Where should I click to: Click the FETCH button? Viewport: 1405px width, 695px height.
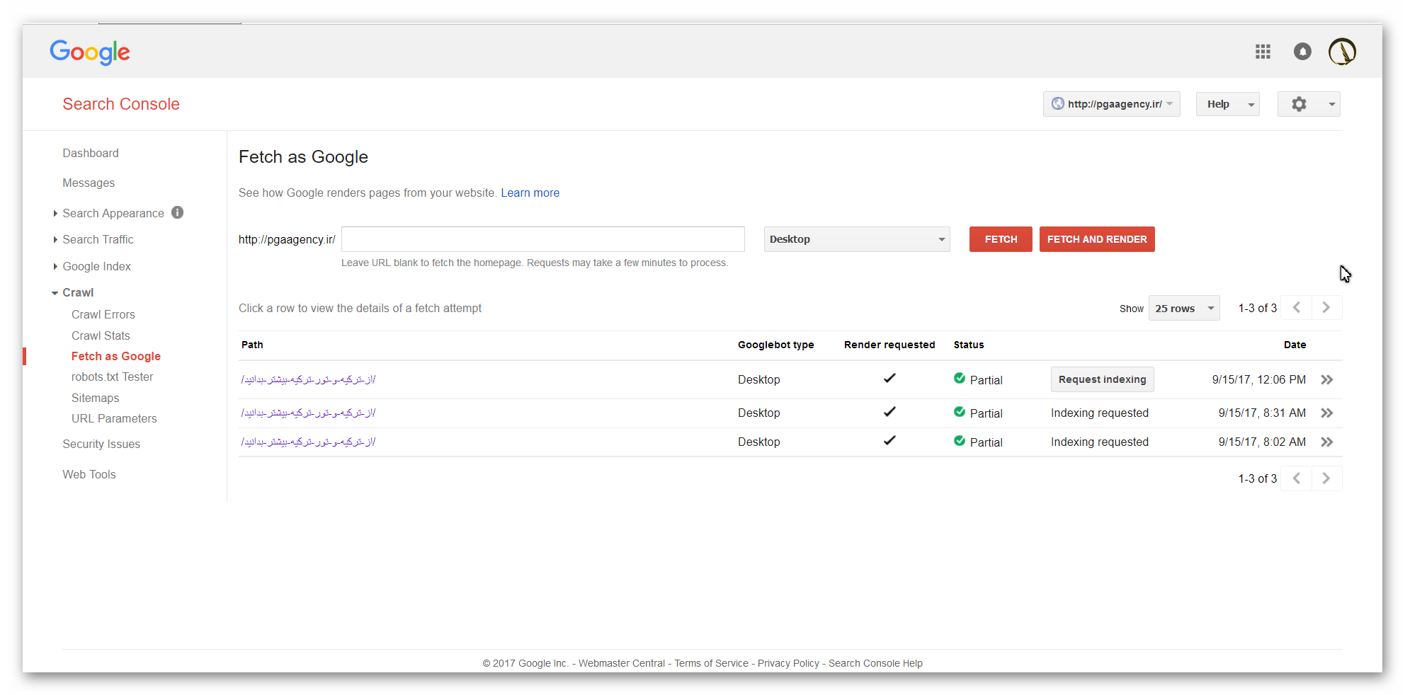tap(1001, 239)
